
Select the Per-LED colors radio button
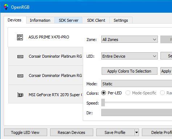click(x=103, y=93)
